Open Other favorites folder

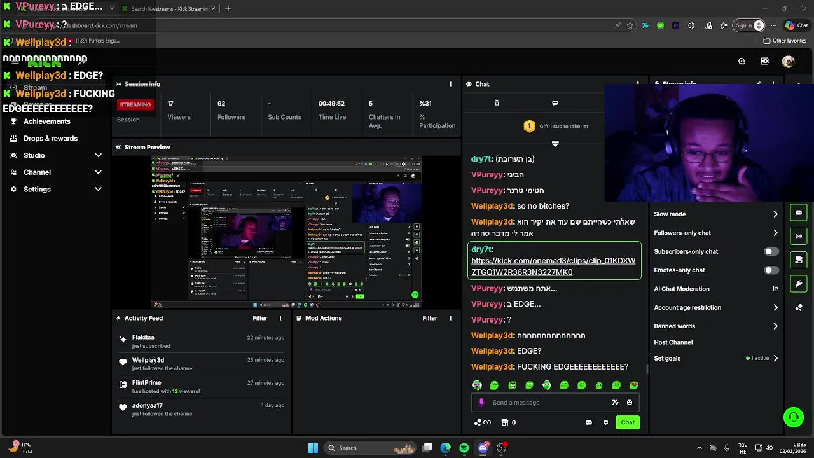coord(785,41)
